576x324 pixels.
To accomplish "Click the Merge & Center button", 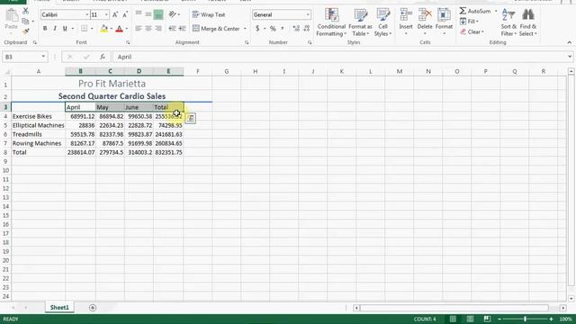I will click(x=216, y=28).
